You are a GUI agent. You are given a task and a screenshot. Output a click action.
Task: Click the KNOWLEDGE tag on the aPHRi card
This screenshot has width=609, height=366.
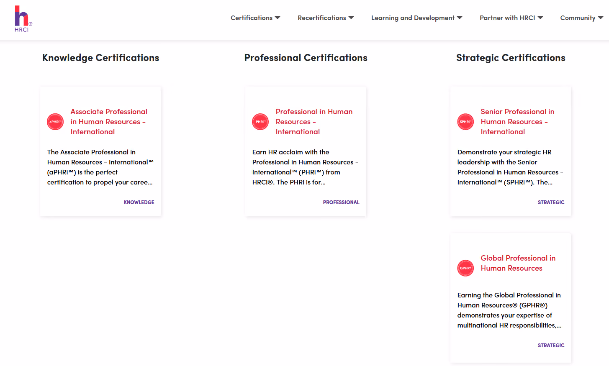point(139,202)
